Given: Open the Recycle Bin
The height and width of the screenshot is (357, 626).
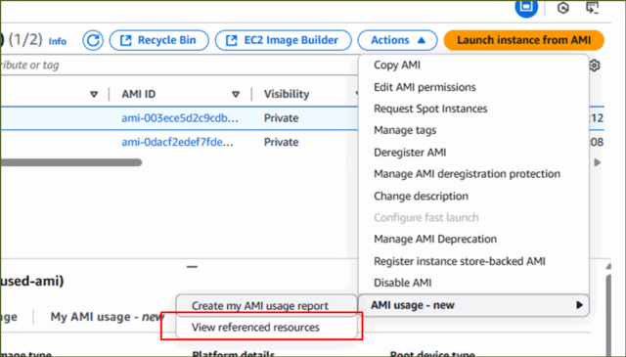Looking at the screenshot, I should click(158, 40).
